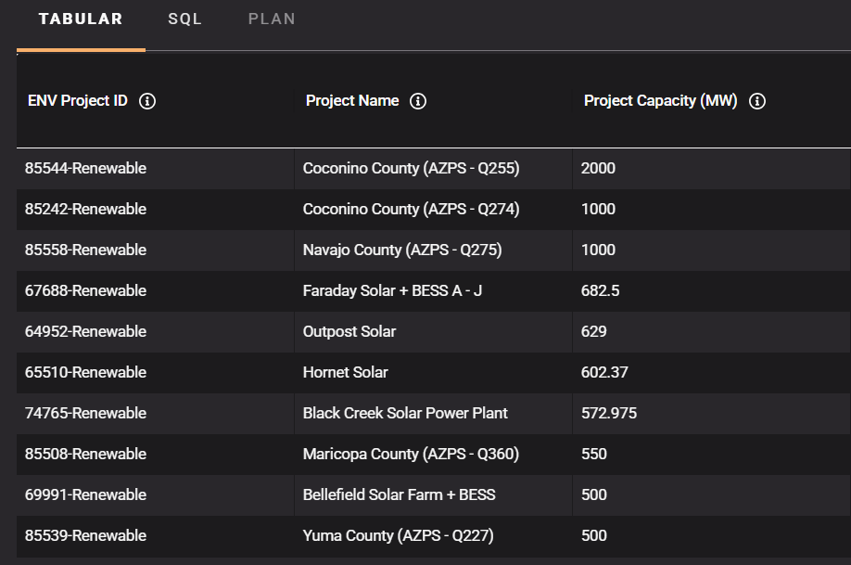Sort by Project Capacity (MW) header
The width and height of the screenshot is (851, 565).
[660, 101]
